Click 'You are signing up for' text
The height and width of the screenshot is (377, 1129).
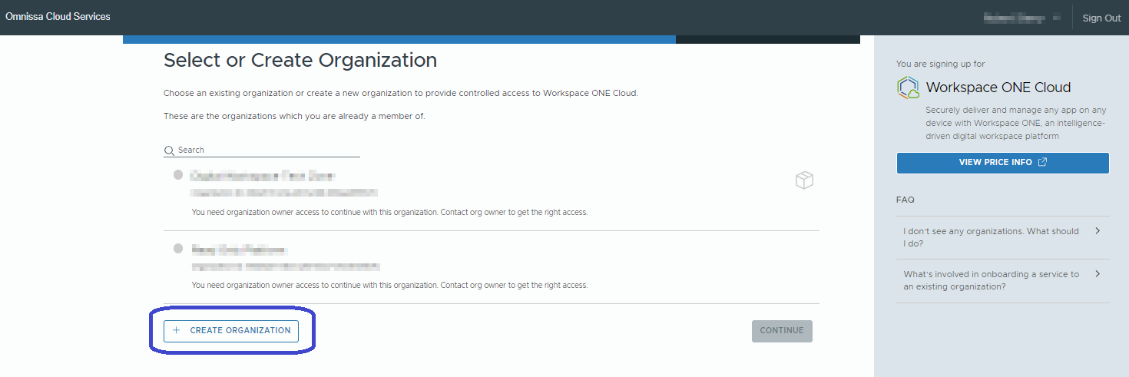point(940,64)
